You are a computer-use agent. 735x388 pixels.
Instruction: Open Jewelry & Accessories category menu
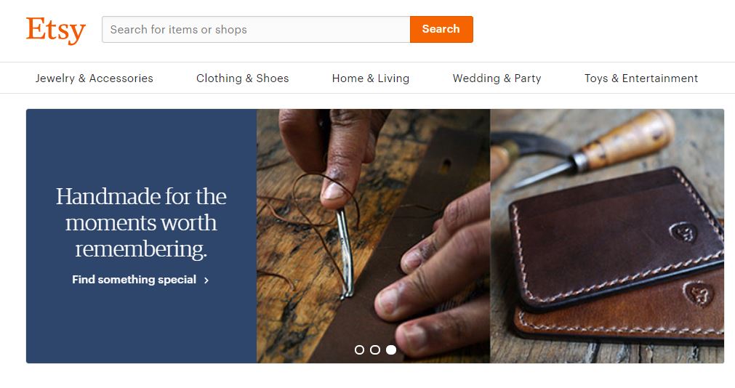tap(95, 78)
